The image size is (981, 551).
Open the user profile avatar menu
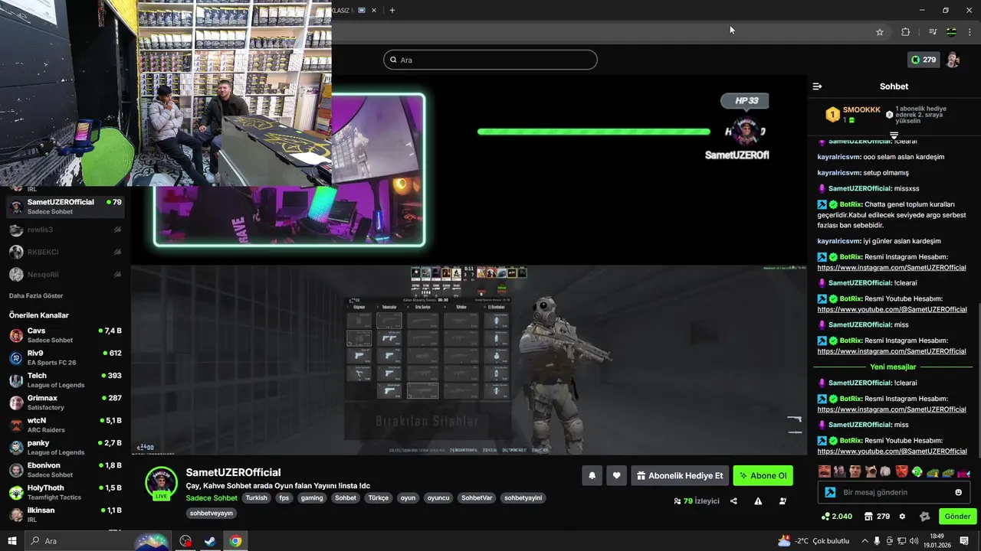pyautogui.click(x=953, y=60)
